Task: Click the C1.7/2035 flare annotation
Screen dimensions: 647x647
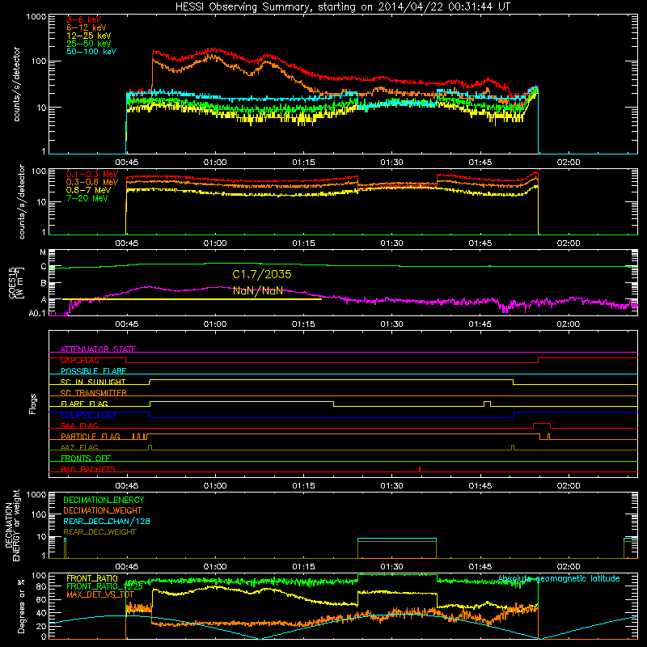Action: [x=261, y=274]
